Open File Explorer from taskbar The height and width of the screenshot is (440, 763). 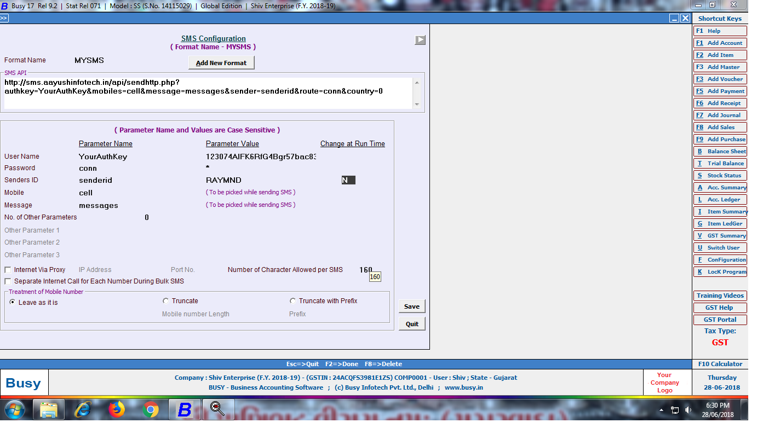pos(49,409)
